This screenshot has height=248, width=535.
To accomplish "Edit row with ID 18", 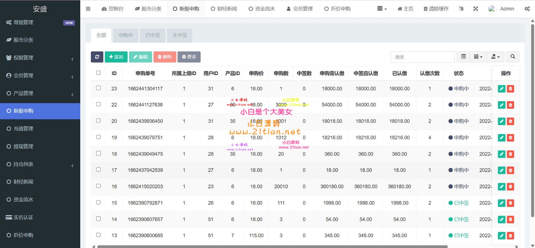I will (502, 154).
